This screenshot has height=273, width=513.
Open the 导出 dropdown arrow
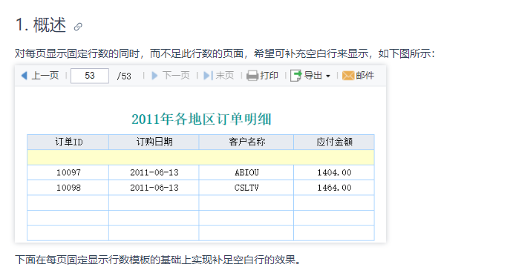click(x=328, y=76)
